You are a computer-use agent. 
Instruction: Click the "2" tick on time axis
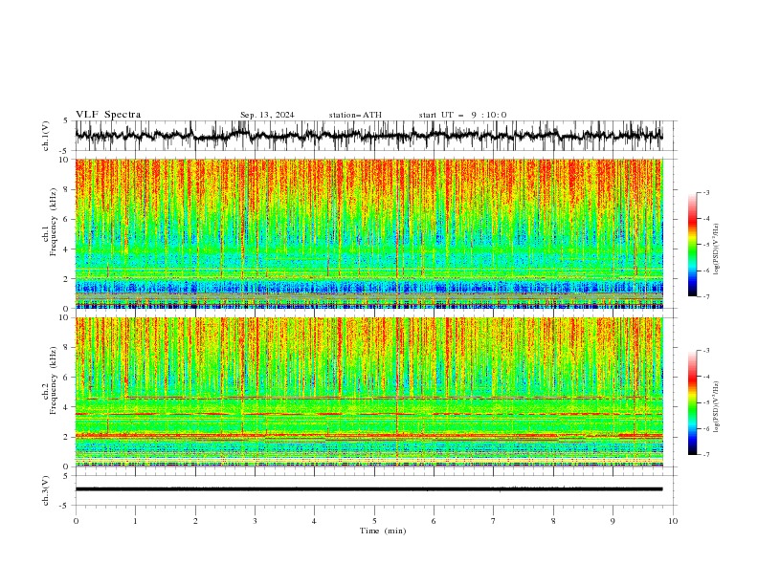point(195,521)
